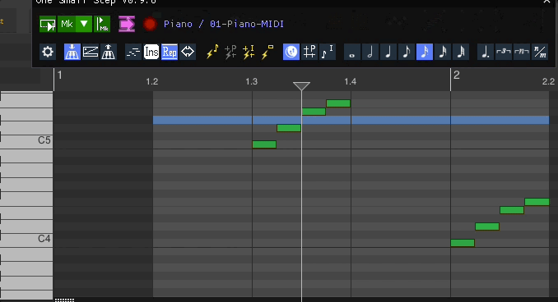Click the greyed lightning +P icon
The width and height of the screenshot is (558, 302).
click(x=230, y=52)
